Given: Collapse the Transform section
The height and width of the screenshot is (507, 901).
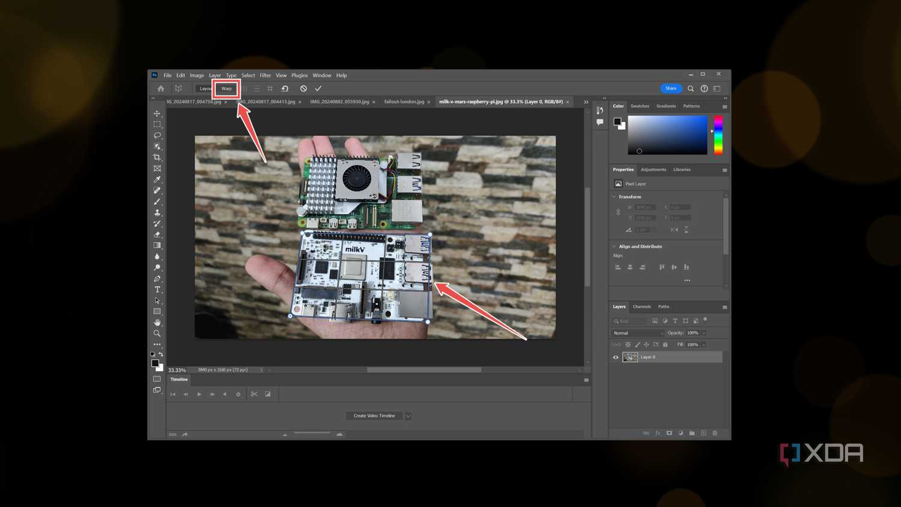Looking at the screenshot, I should click(x=614, y=197).
